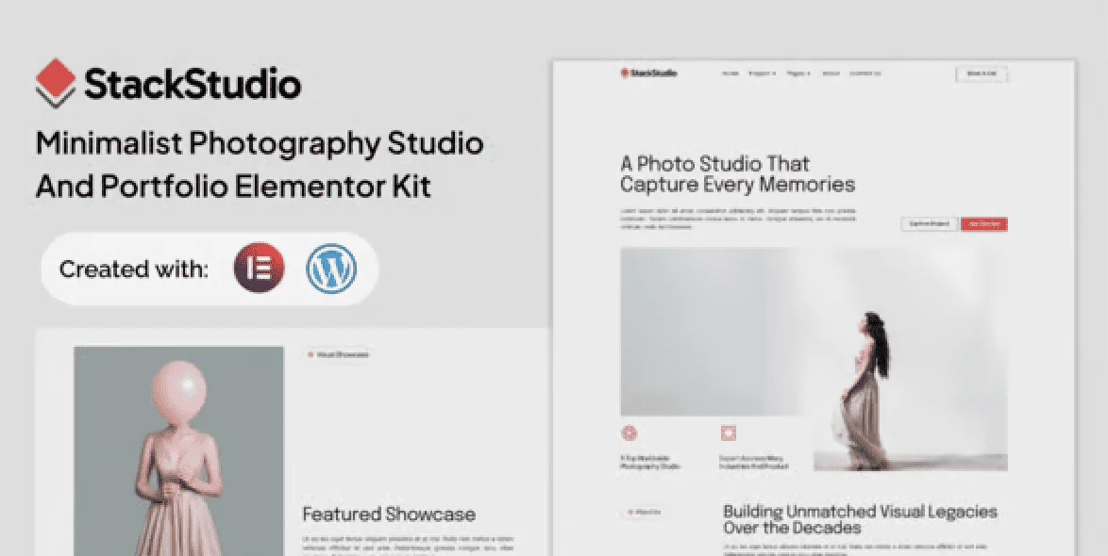Open the About menu item
Viewport: 1108px width, 556px height.
[831, 74]
